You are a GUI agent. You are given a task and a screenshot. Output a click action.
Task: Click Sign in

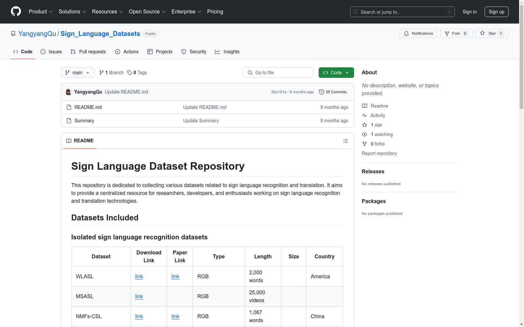coord(469,12)
